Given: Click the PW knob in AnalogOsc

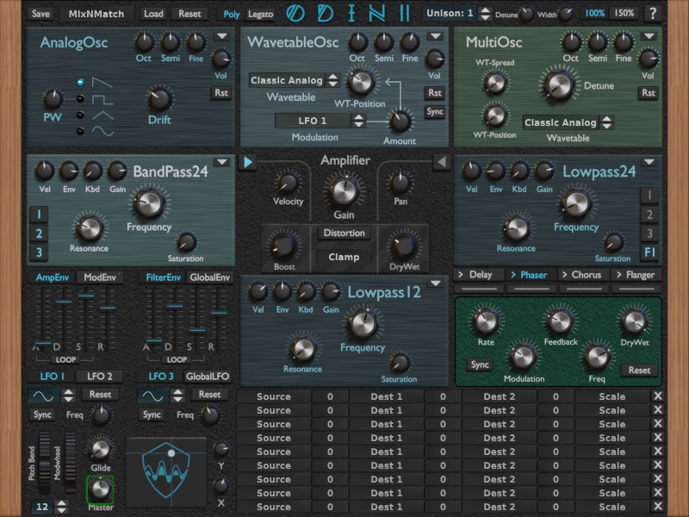Looking at the screenshot, I should click(53, 99).
